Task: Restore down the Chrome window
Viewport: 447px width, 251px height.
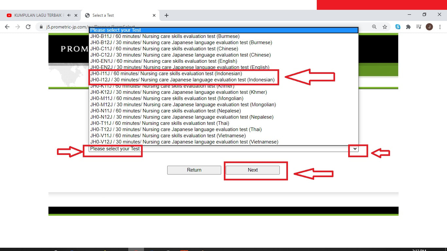Action: pyautogui.click(x=424, y=15)
